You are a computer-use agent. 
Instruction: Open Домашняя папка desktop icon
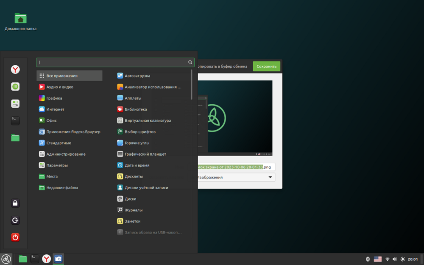pyautogui.click(x=20, y=19)
